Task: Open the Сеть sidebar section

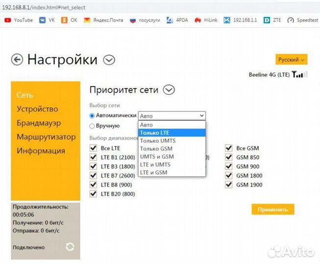Action: [25, 95]
